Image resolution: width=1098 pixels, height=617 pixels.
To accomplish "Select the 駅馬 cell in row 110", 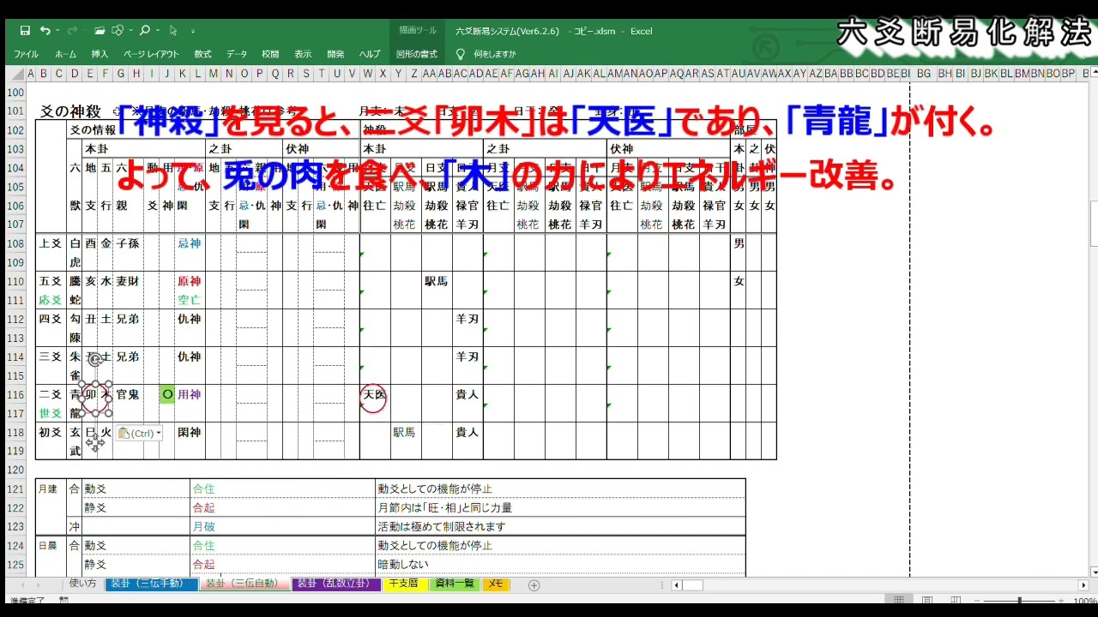I will coord(437,281).
